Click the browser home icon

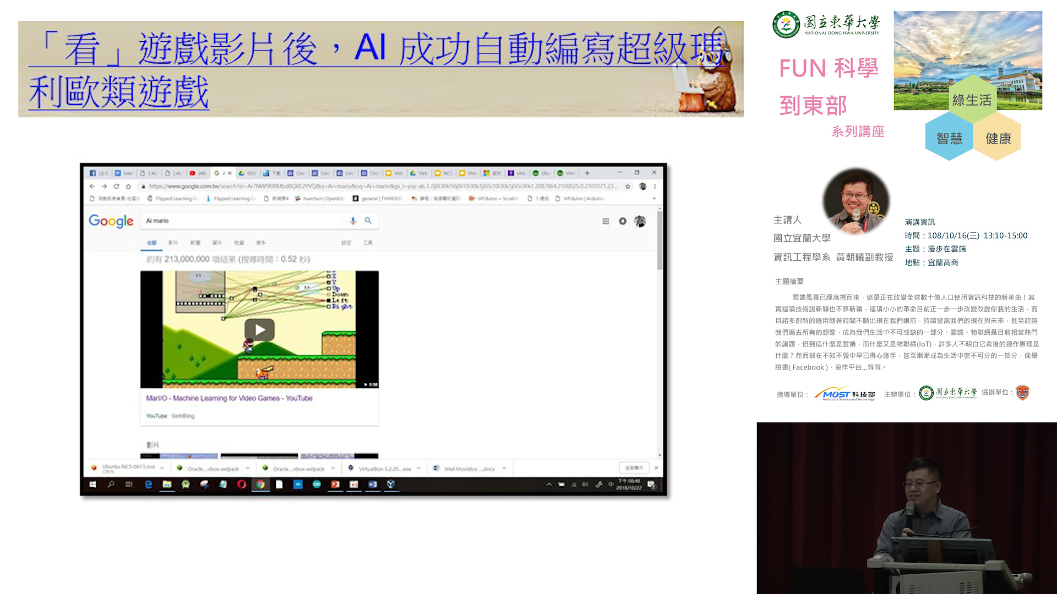(128, 186)
